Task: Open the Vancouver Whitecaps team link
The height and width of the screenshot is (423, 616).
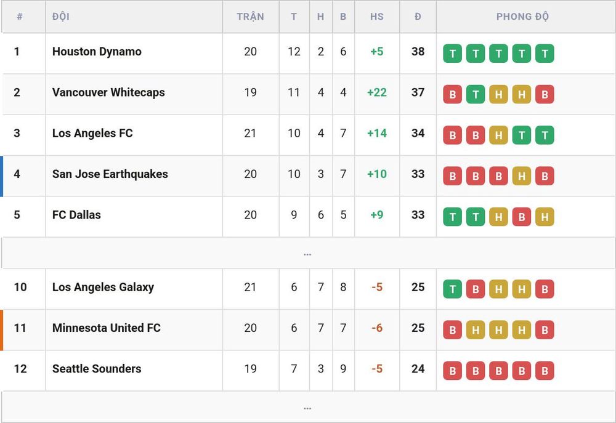Action: click(108, 92)
